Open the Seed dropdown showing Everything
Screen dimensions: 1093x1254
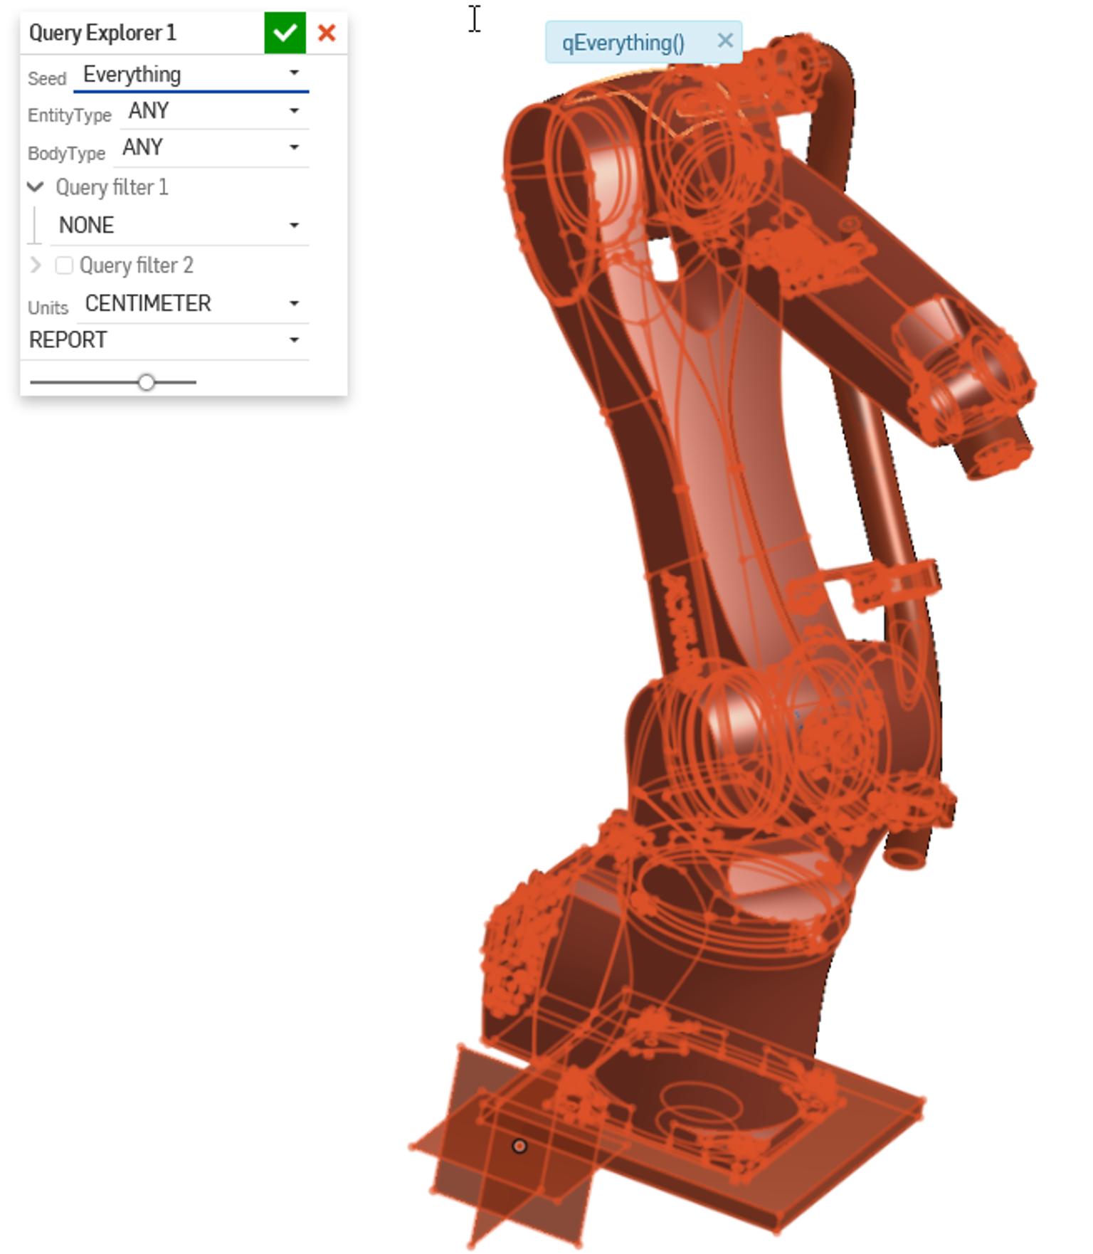191,74
